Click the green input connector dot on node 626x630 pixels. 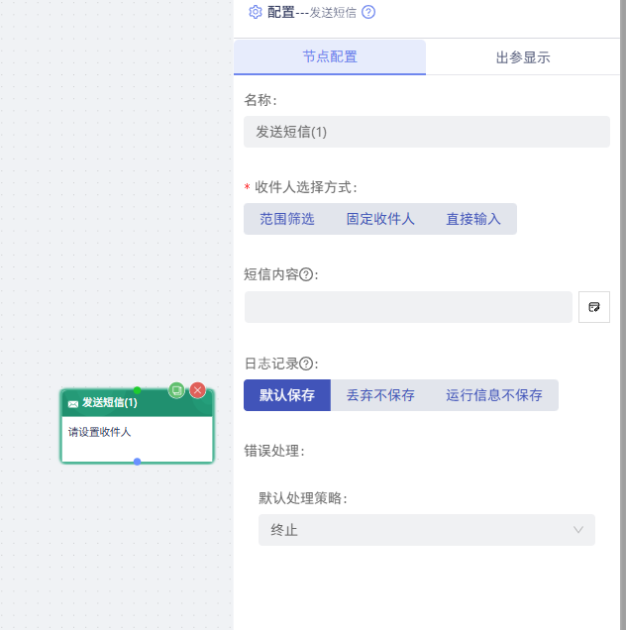(137, 390)
